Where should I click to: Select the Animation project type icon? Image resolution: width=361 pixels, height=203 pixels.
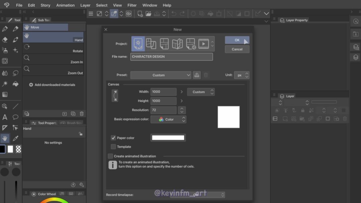204,43
